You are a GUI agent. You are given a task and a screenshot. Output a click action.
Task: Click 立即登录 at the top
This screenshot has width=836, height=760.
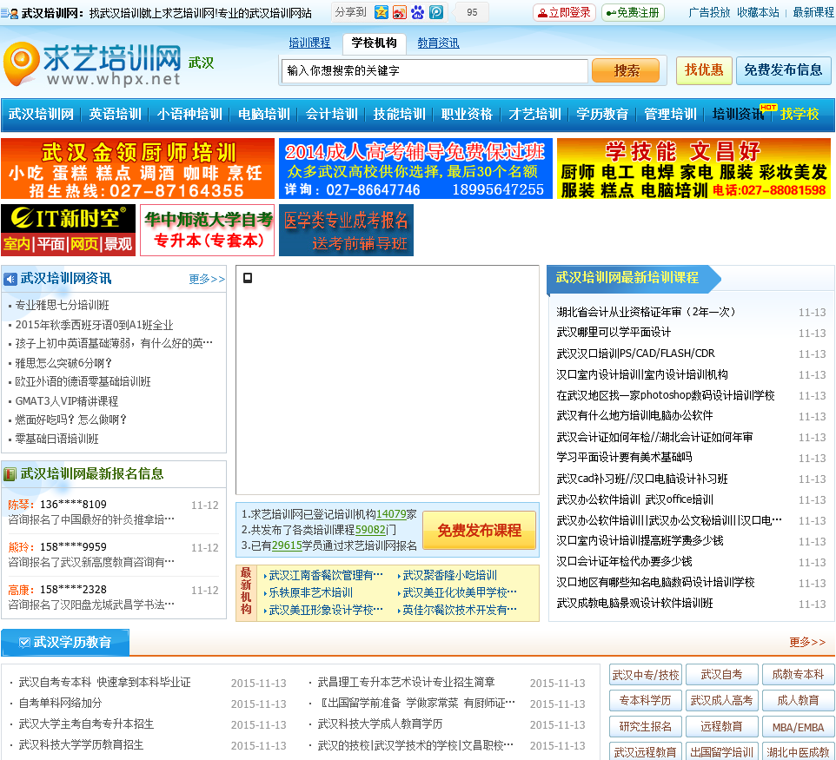tap(563, 12)
